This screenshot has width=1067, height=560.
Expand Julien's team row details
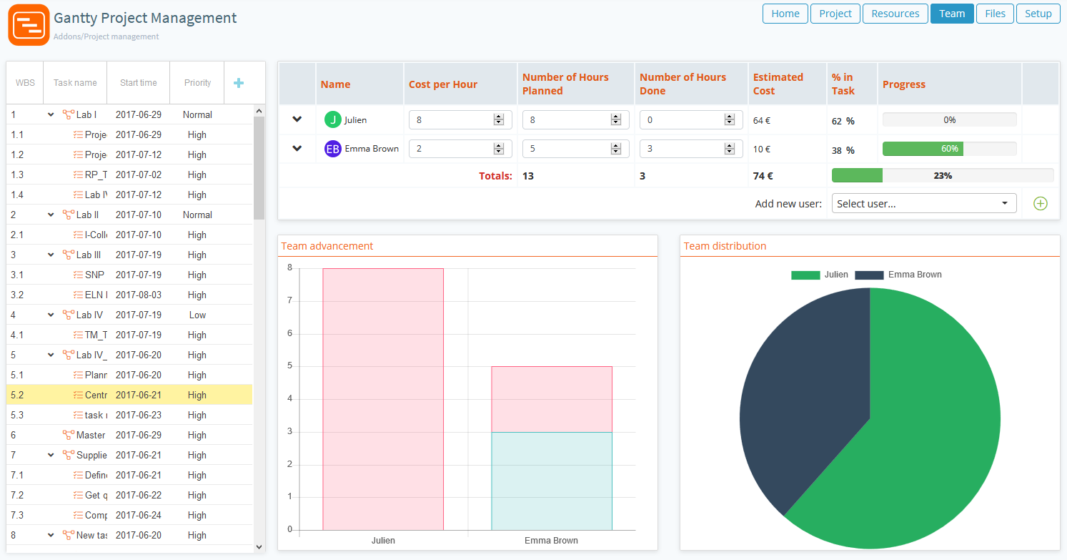click(297, 119)
